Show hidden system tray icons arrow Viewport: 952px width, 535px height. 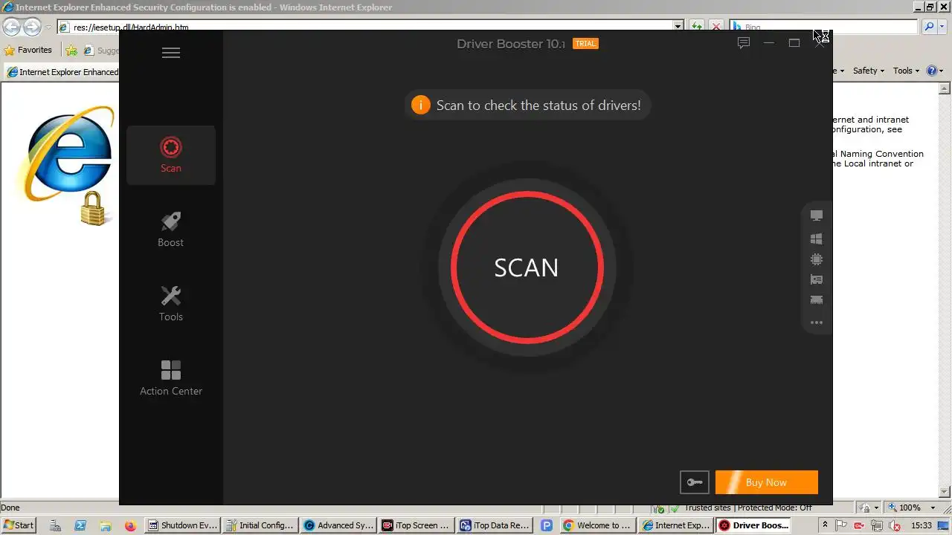click(825, 525)
